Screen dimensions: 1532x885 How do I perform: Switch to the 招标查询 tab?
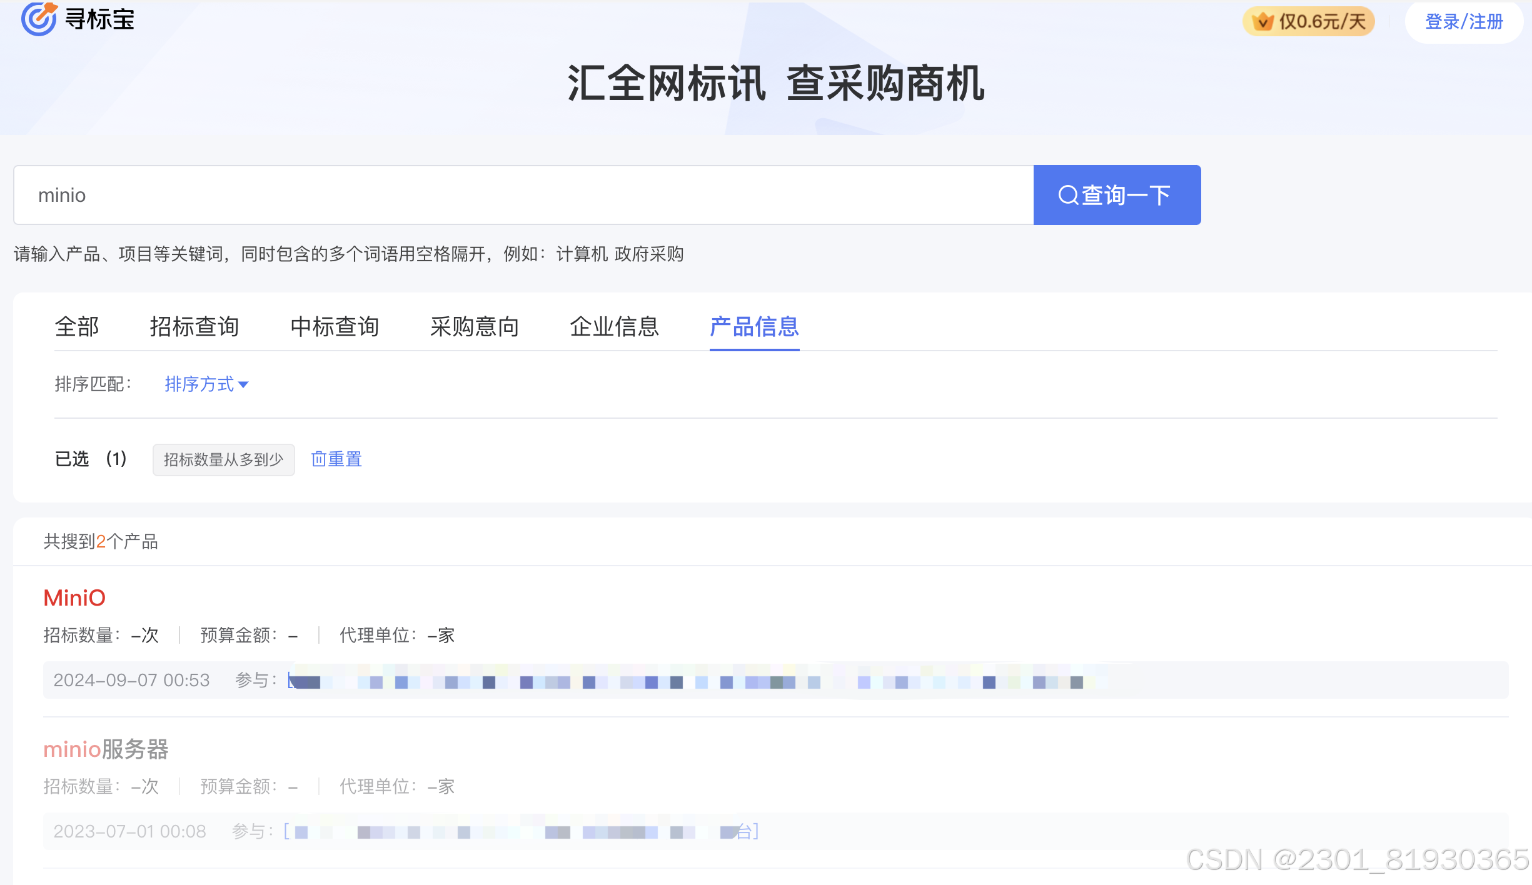click(x=194, y=326)
